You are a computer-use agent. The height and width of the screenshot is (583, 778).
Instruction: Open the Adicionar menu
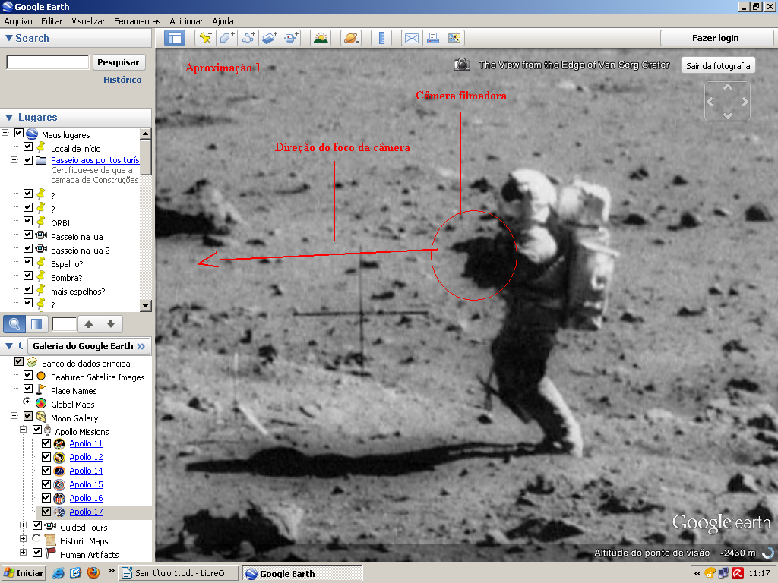point(186,21)
